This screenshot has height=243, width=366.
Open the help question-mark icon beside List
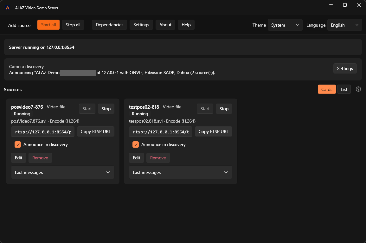[x=358, y=89]
